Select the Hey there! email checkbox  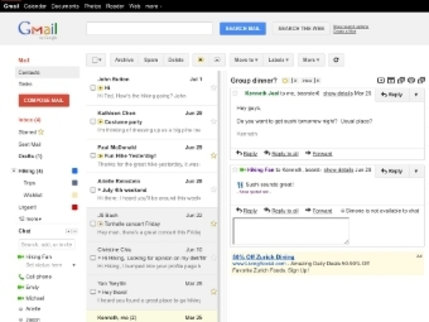93,292
